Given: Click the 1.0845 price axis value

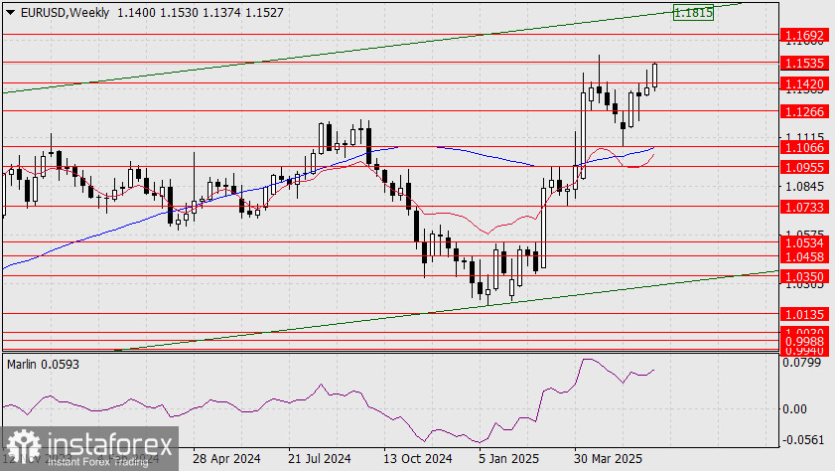Looking at the screenshot, I should point(804,187).
